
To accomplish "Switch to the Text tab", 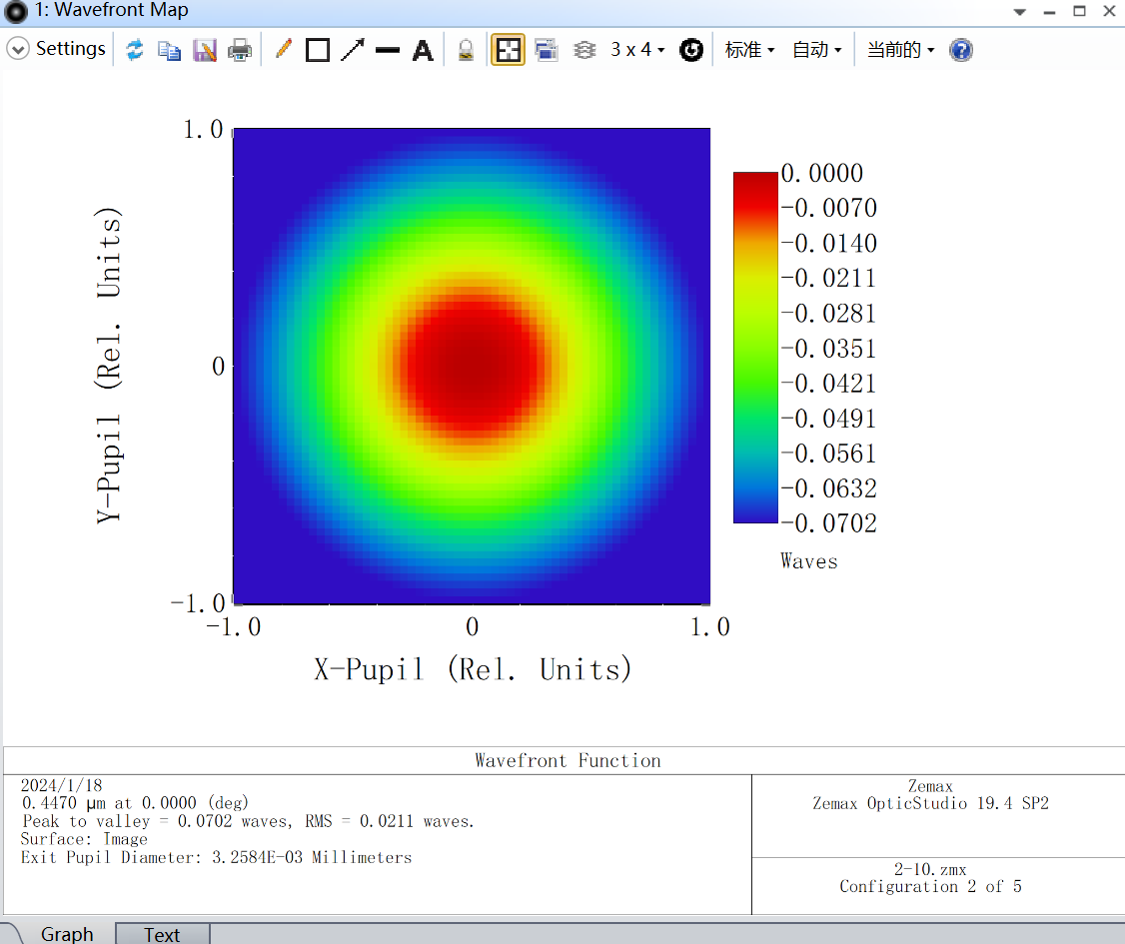I will click(x=162, y=934).
